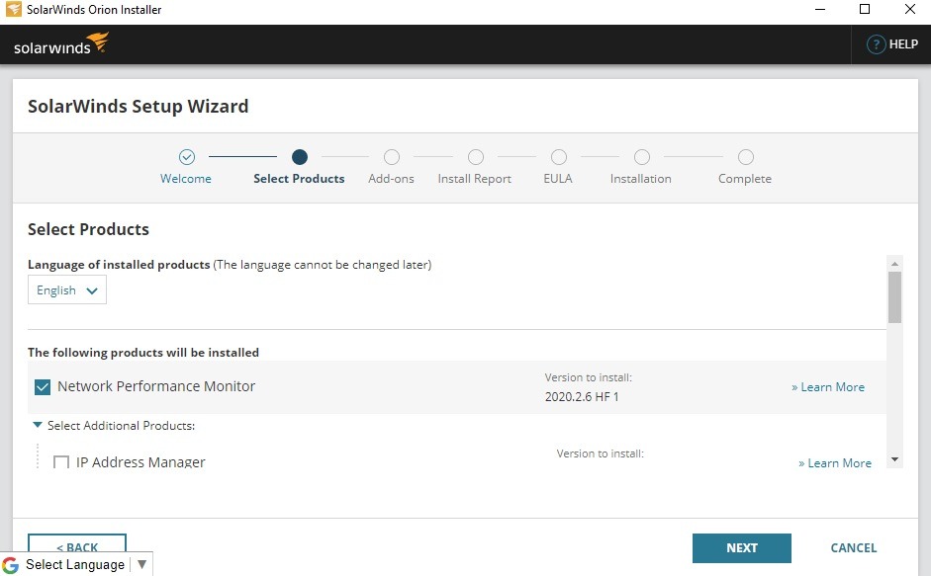Collapse the Select Additional Products section
The image size is (931, 576).
[38, 426]
